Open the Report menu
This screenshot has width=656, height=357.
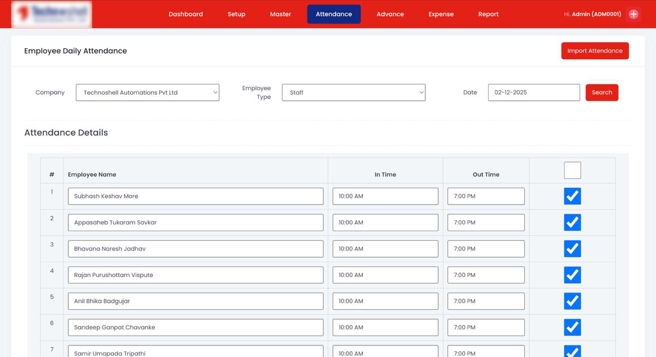(488, 14)
